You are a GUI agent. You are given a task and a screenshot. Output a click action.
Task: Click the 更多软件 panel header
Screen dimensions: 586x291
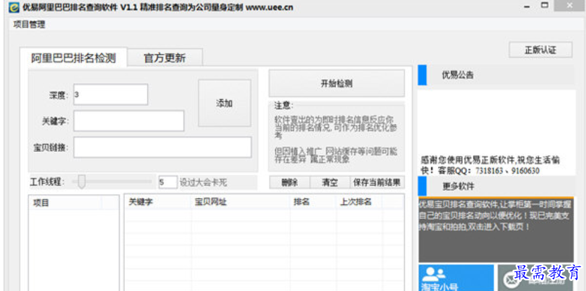pos(496,186)
